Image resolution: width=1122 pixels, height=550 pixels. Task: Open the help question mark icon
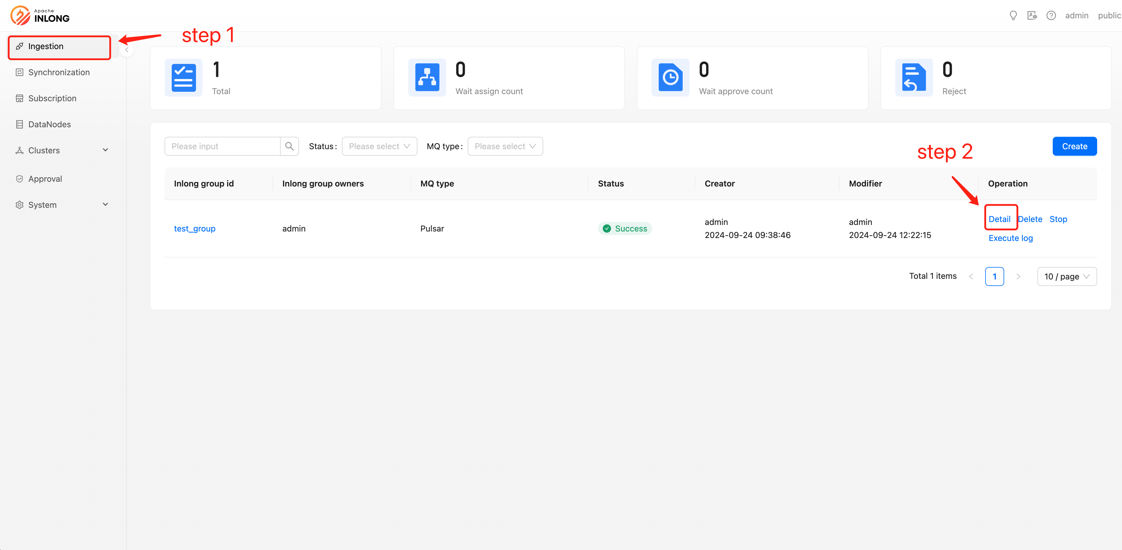coord(1051,16)
